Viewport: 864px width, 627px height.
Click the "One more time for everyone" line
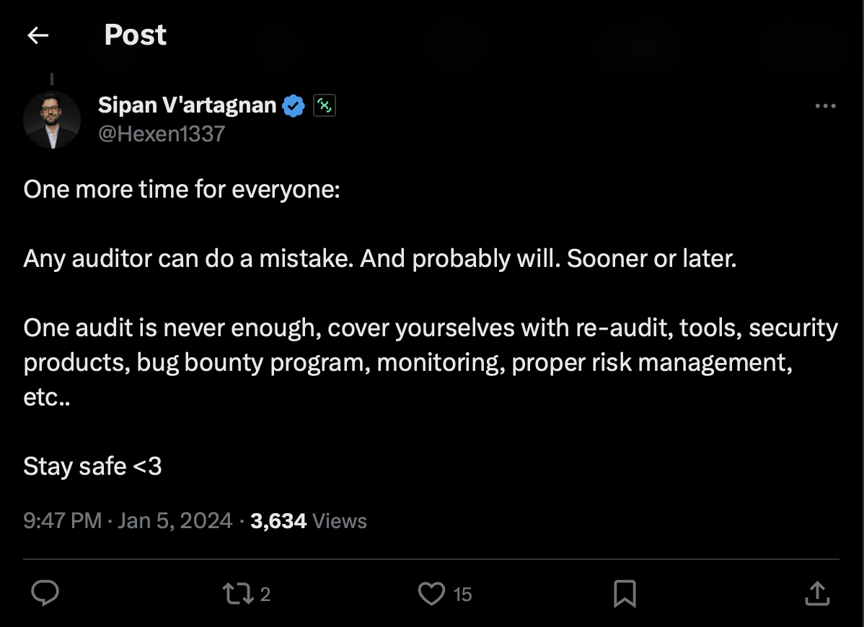pyautogui.click(x=181, y=190)
